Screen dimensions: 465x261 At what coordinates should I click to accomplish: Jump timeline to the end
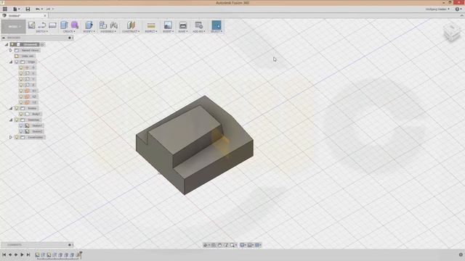tap(28, 254)
